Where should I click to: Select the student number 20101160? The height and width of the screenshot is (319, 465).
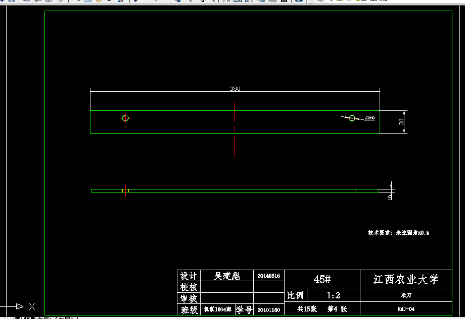[x=269, y=310]
